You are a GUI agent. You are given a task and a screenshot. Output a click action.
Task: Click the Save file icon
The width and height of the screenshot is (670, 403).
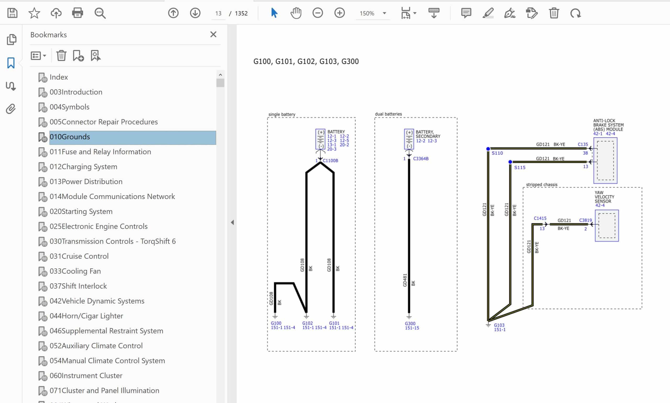tap(12, 13)
